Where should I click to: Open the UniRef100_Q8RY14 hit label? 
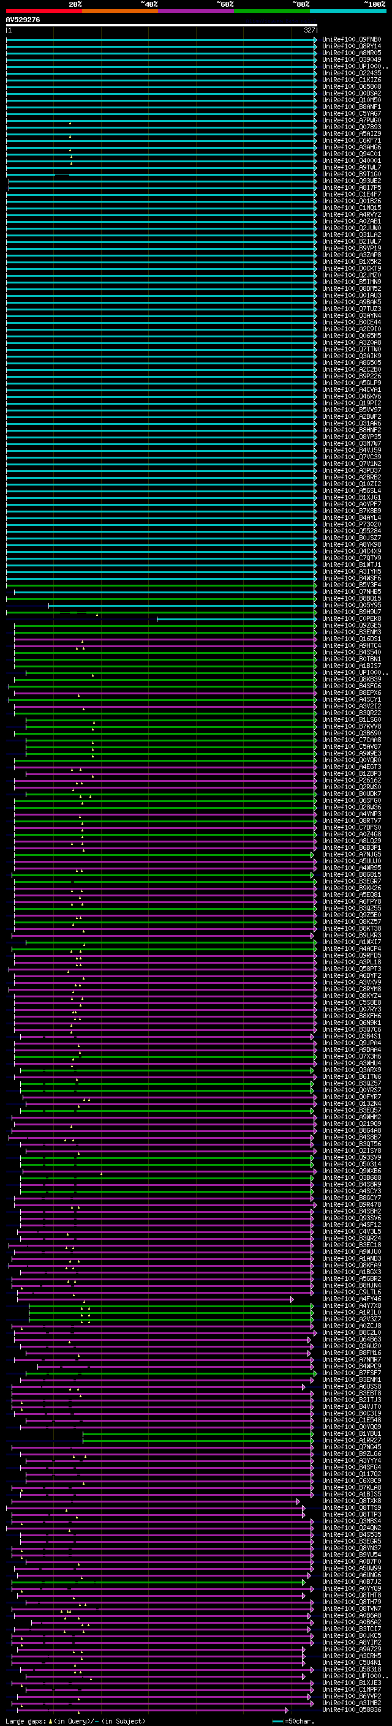coord(352,47)
